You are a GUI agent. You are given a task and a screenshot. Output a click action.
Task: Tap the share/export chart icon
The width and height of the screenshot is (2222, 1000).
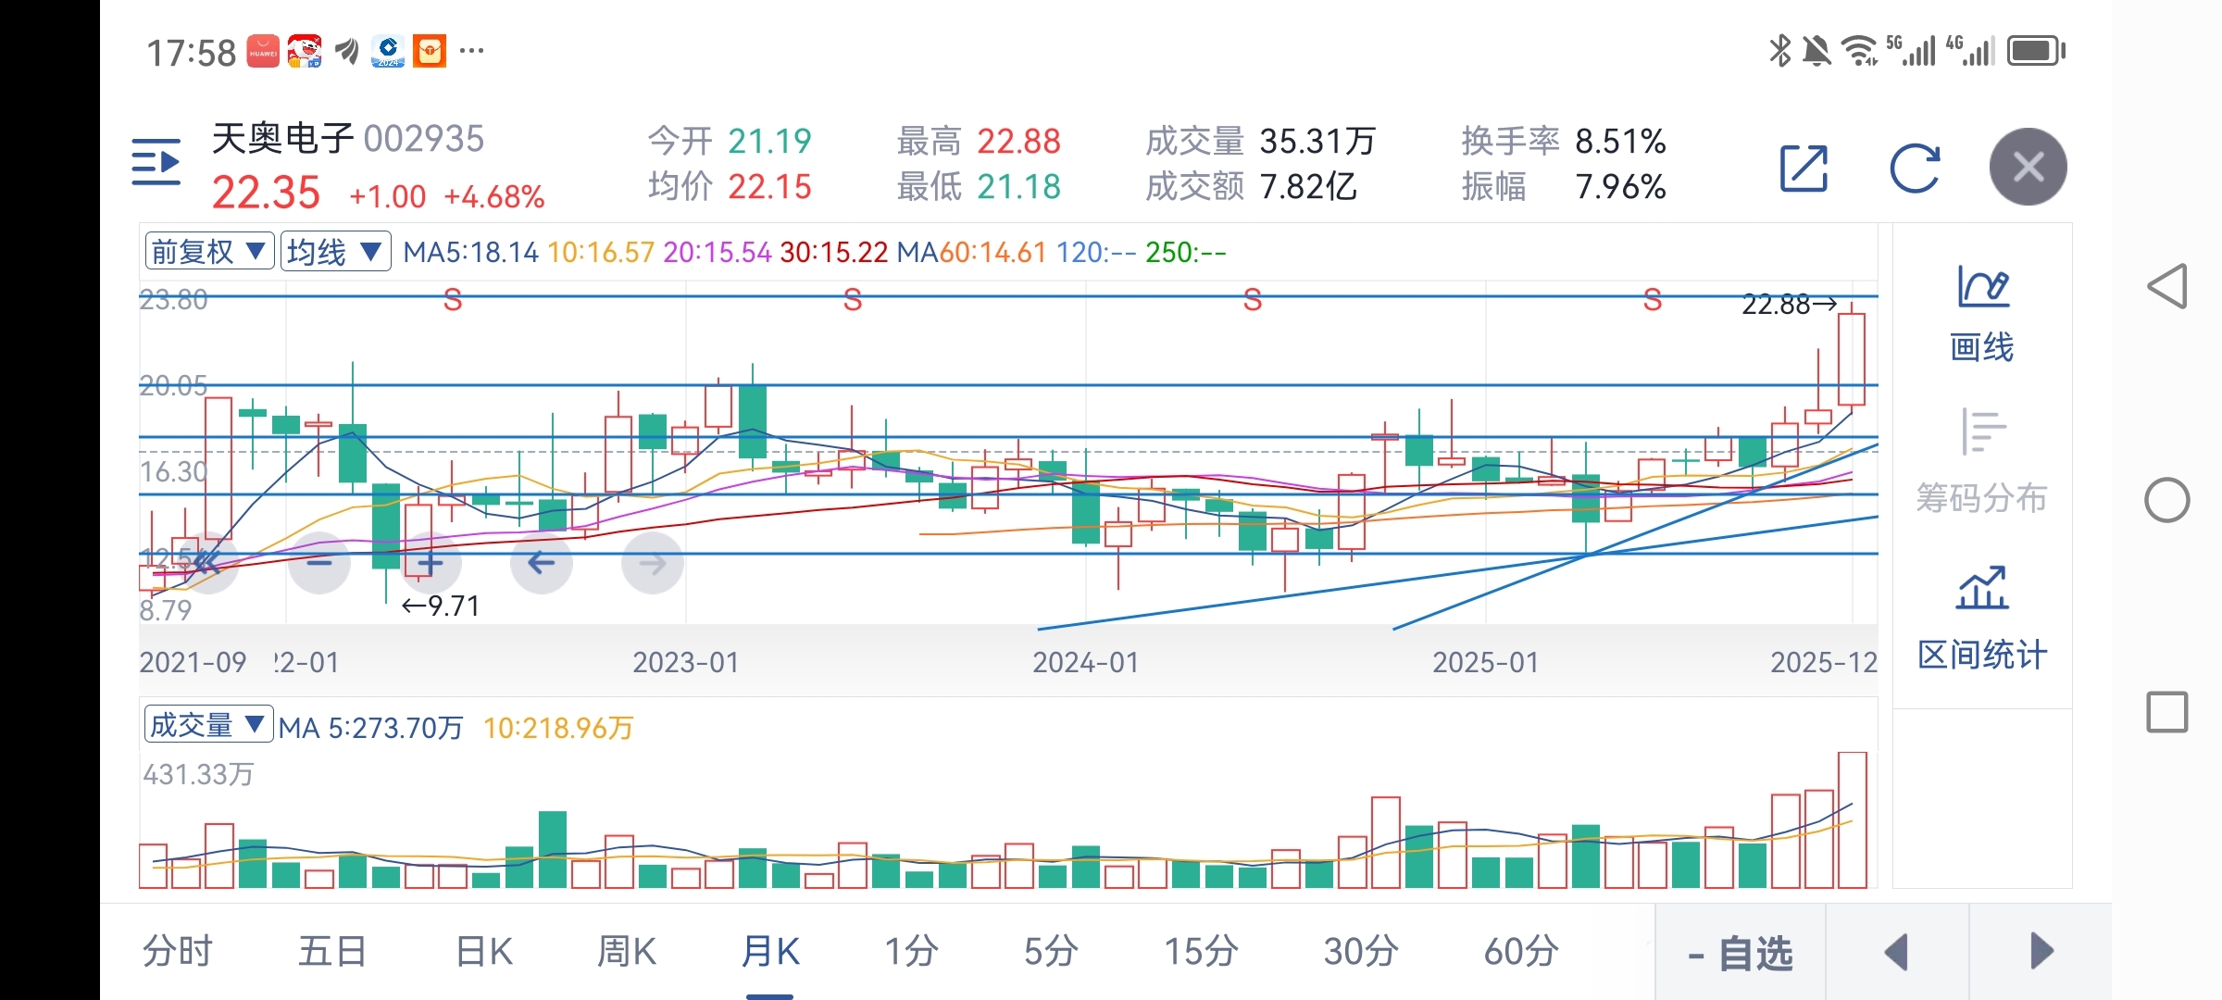1804,169
